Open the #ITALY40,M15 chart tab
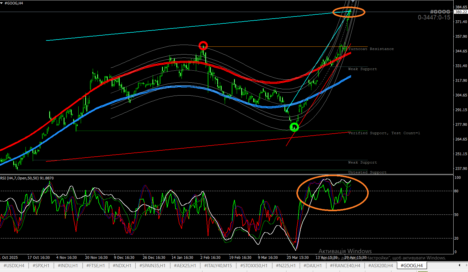Screen dimensions: 468x272 click(x=218, y=265)
